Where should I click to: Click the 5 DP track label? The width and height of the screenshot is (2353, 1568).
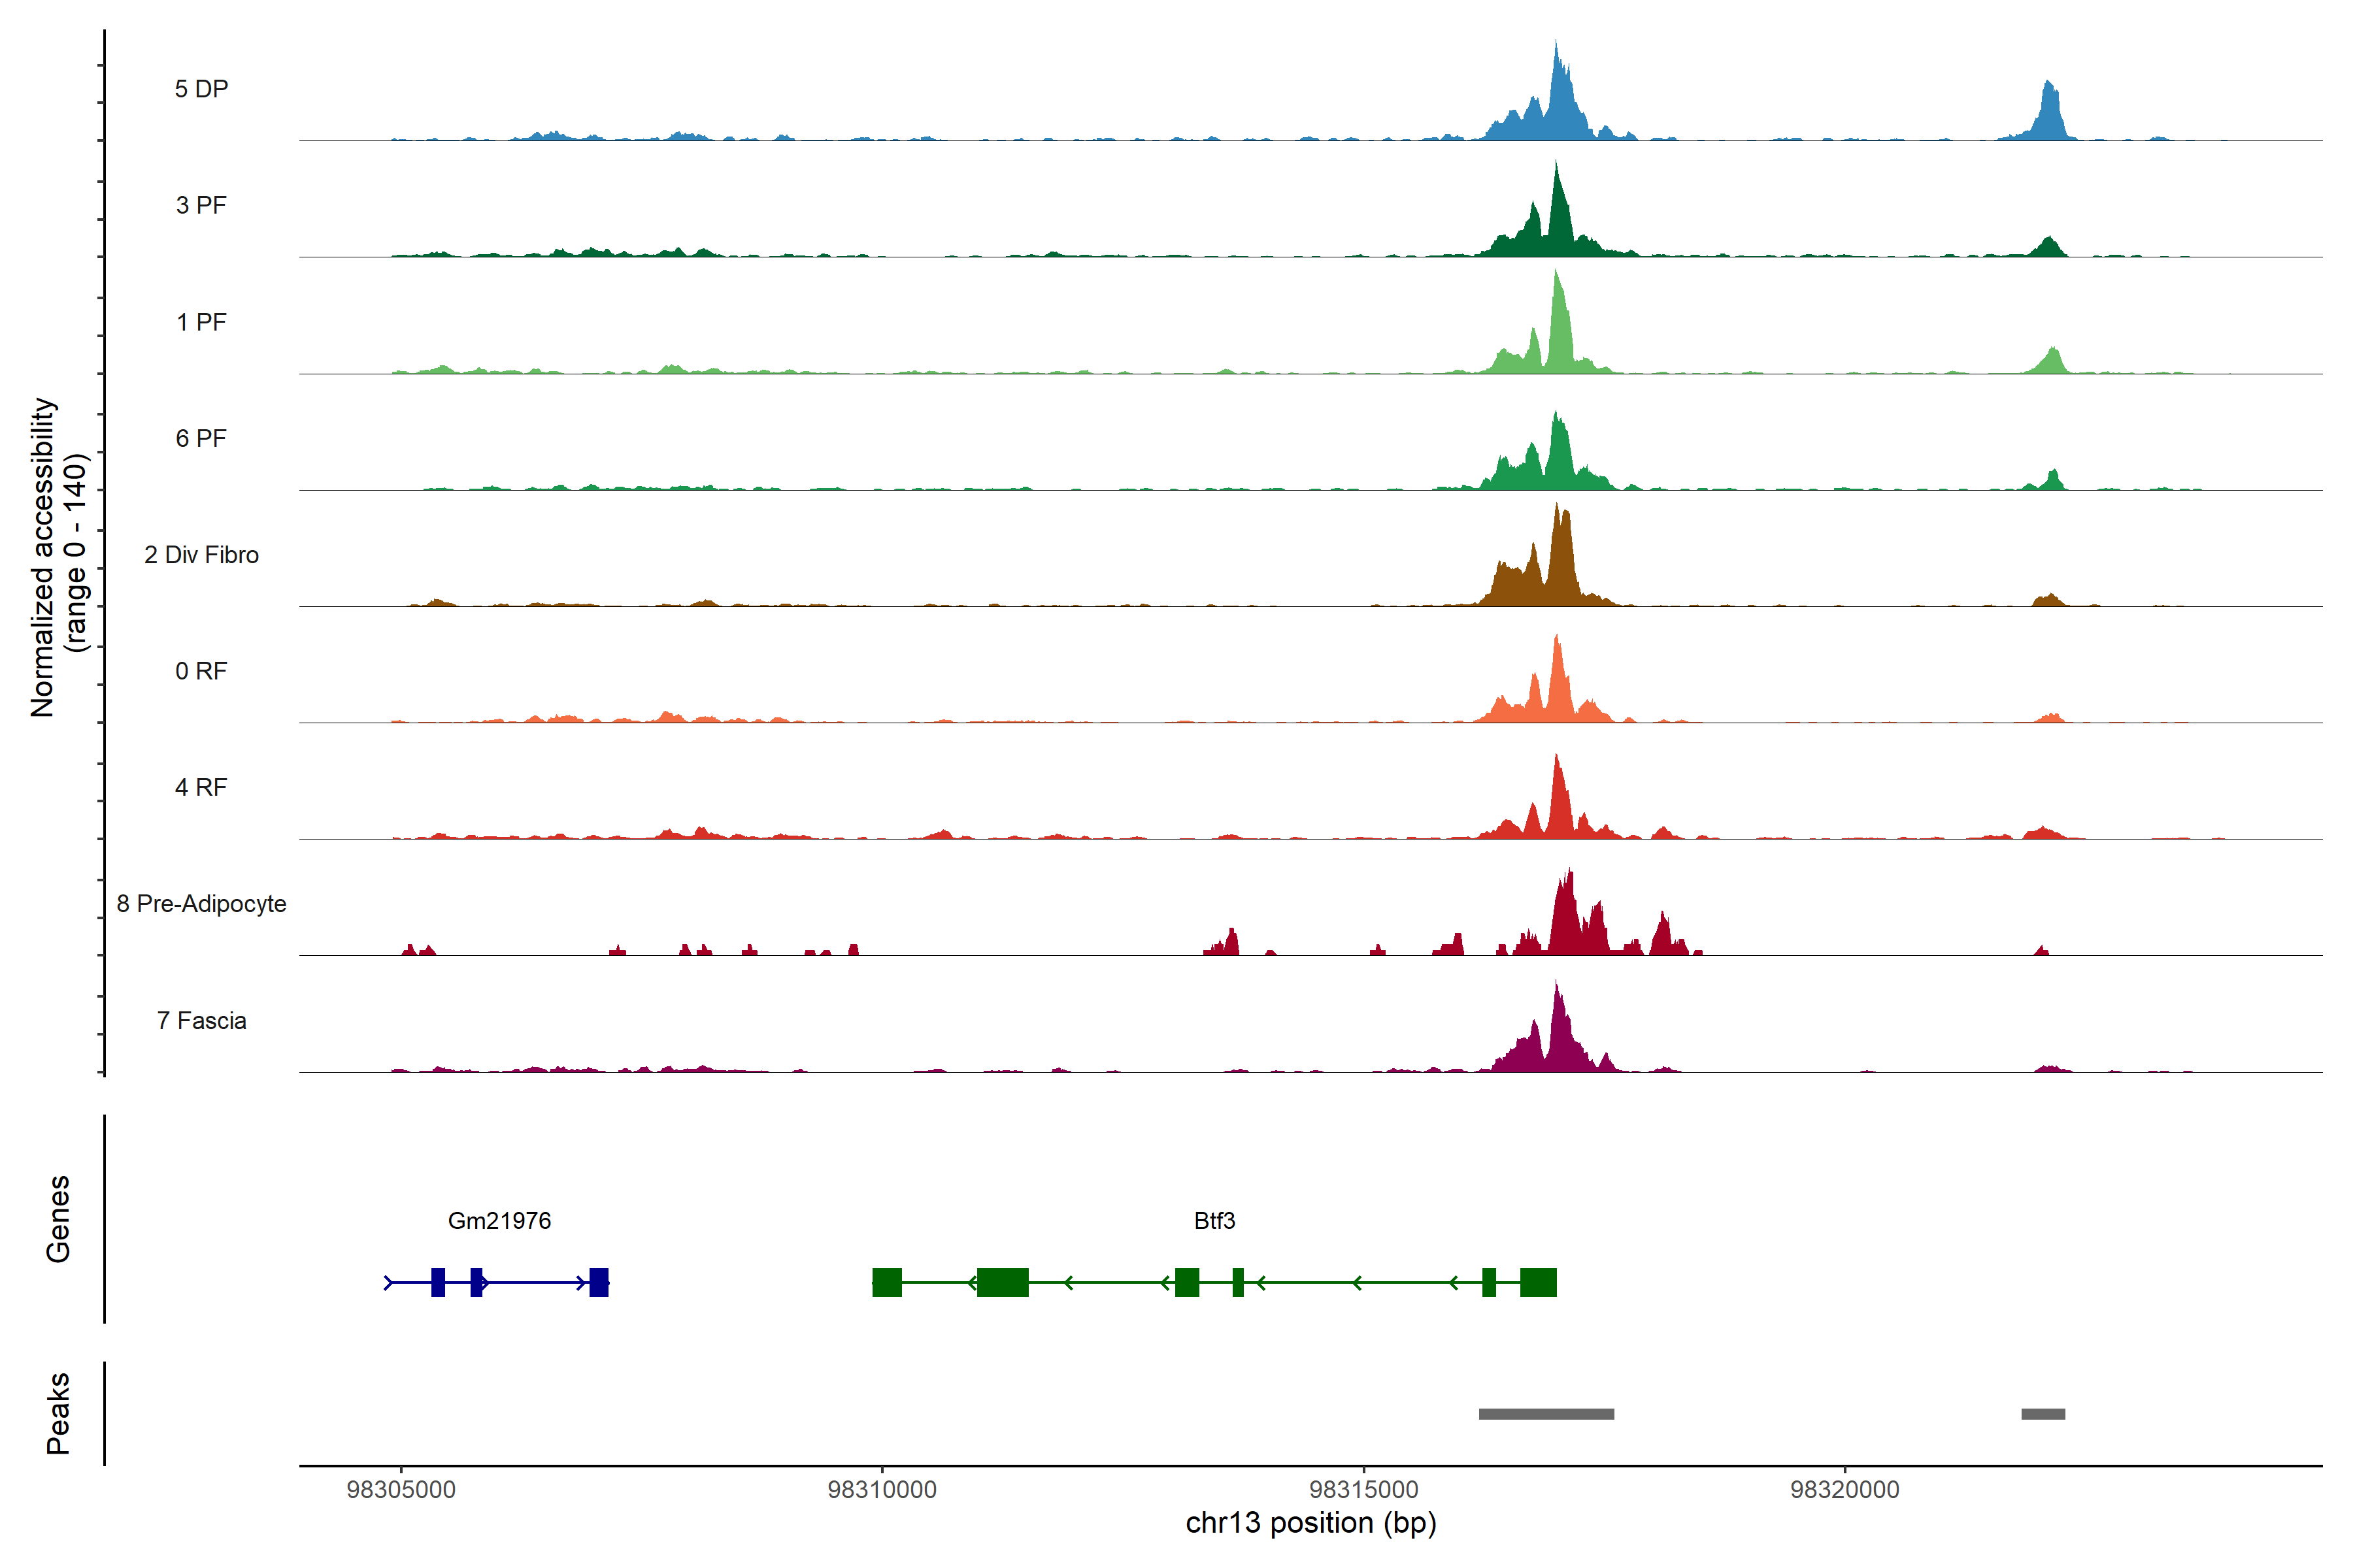[201, 89]
